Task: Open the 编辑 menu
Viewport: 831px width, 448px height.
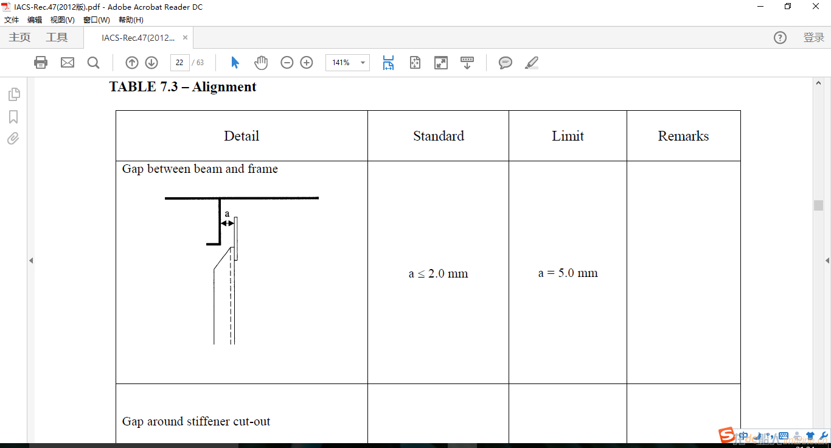Action: pyautogui.click(x=35, y=20)
